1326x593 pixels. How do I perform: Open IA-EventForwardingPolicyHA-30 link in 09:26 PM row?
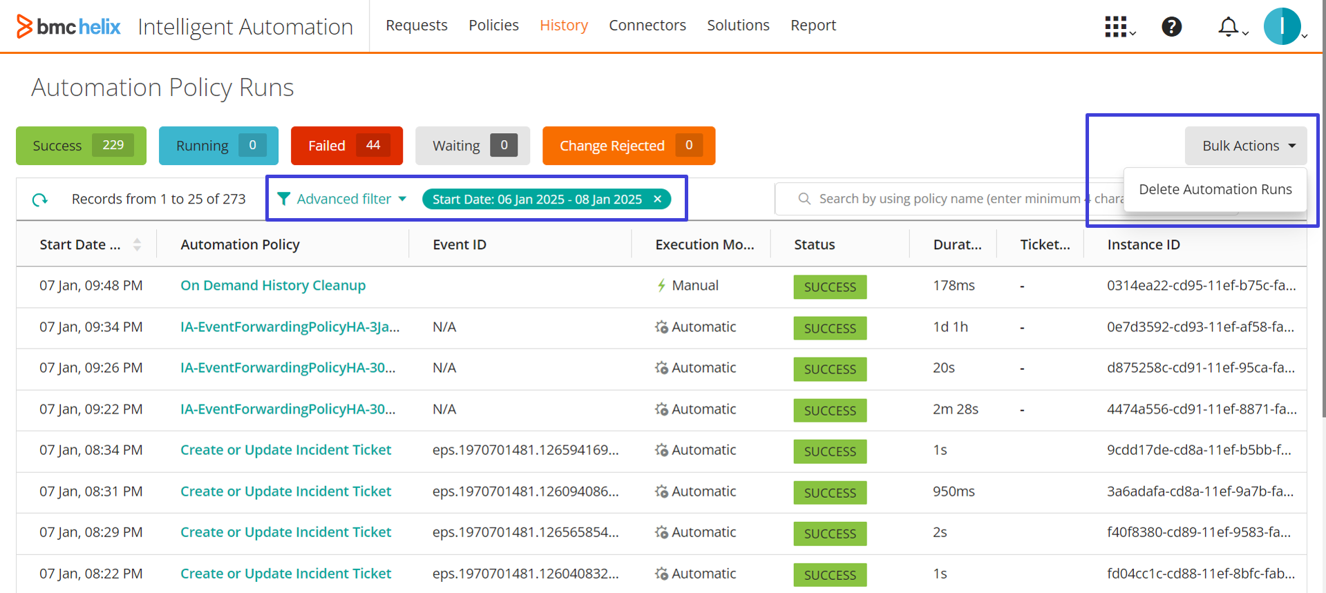[288, 368]
